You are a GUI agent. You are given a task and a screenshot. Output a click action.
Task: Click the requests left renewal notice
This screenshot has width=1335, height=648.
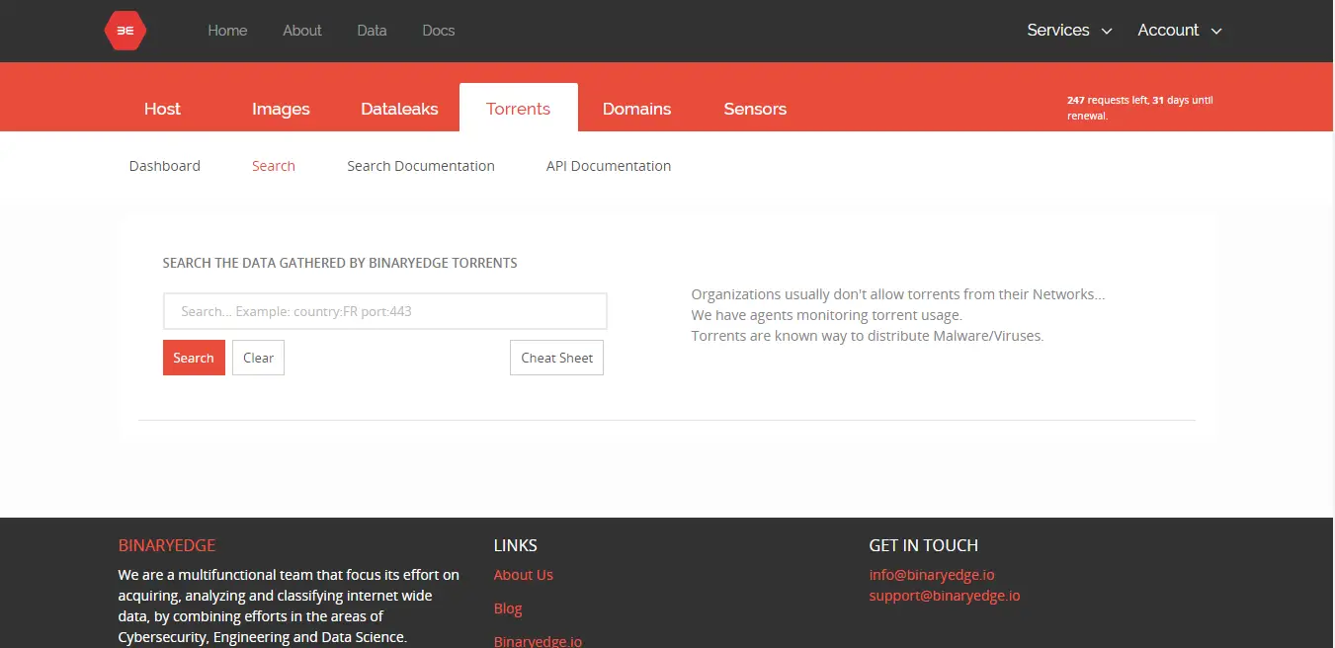click(x=1139, y=108)
